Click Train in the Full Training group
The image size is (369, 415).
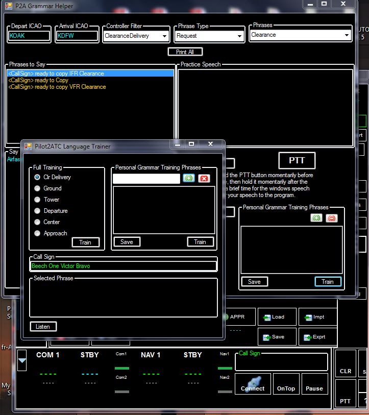[x=86, y=242]
